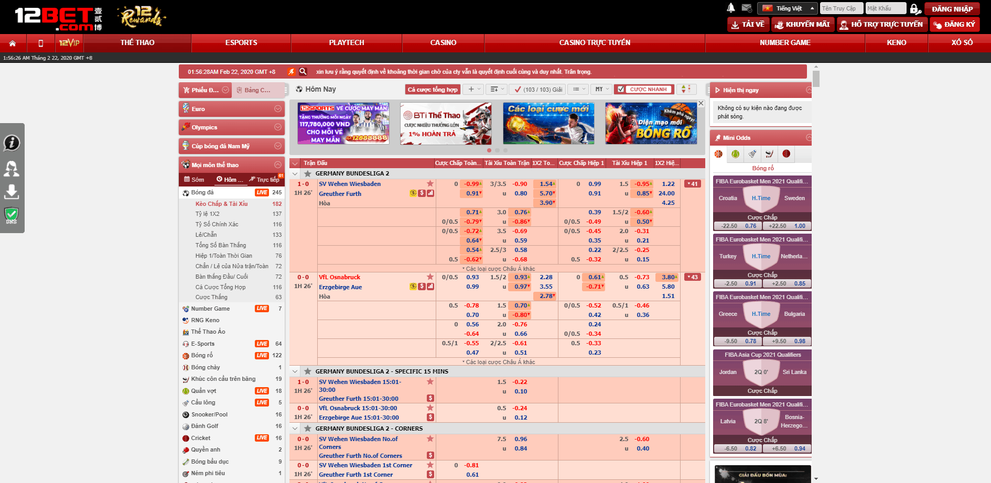Screen dimensions: 991x483
Task: Open the customer support agent sidebar icon
Action: pyautogui.click(x=12, y=168)
